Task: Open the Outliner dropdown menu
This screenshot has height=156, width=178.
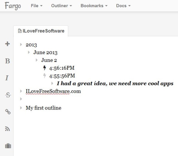Action: (61, 6)
